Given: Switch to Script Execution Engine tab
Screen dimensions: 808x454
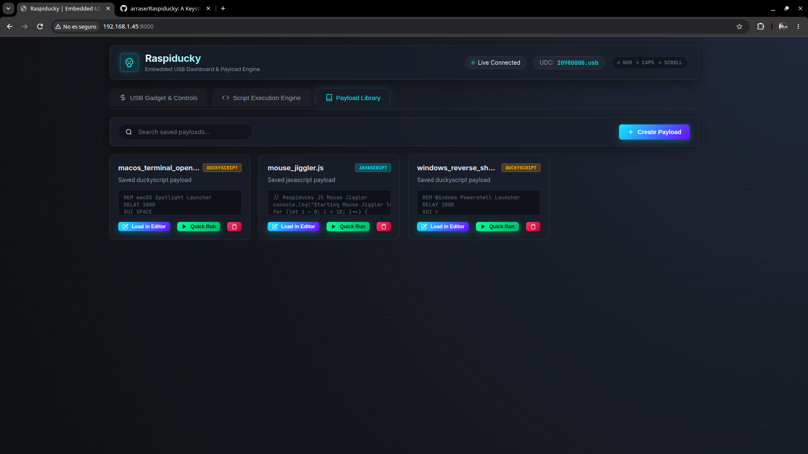Looking at the screenshot, I should click(x=261, y=98).
